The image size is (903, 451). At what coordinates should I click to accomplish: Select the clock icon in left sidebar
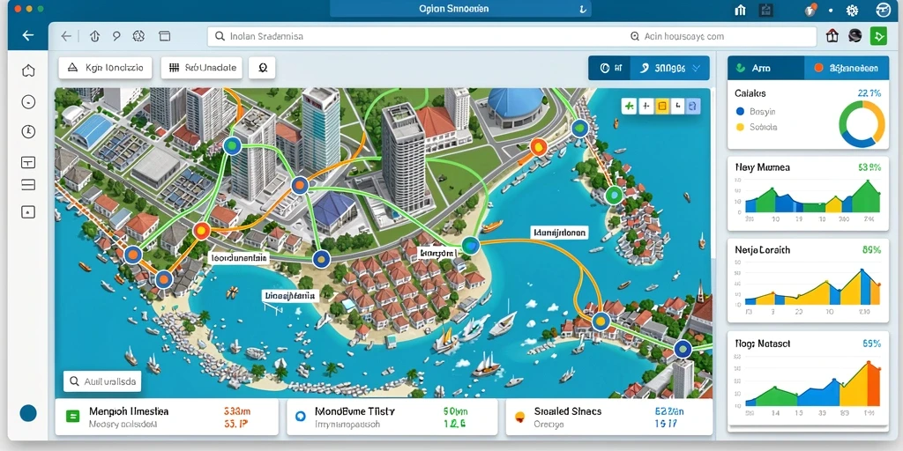(28, 131)
